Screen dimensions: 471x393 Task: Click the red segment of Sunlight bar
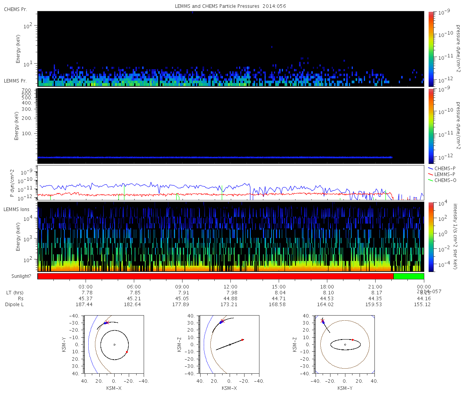215,276
